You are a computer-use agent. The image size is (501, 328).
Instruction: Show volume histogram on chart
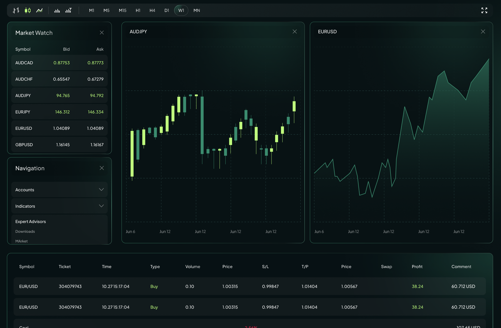tap(57, 10)
